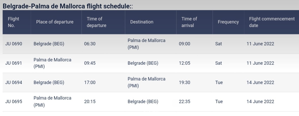Click the Time of departure header

96,22
